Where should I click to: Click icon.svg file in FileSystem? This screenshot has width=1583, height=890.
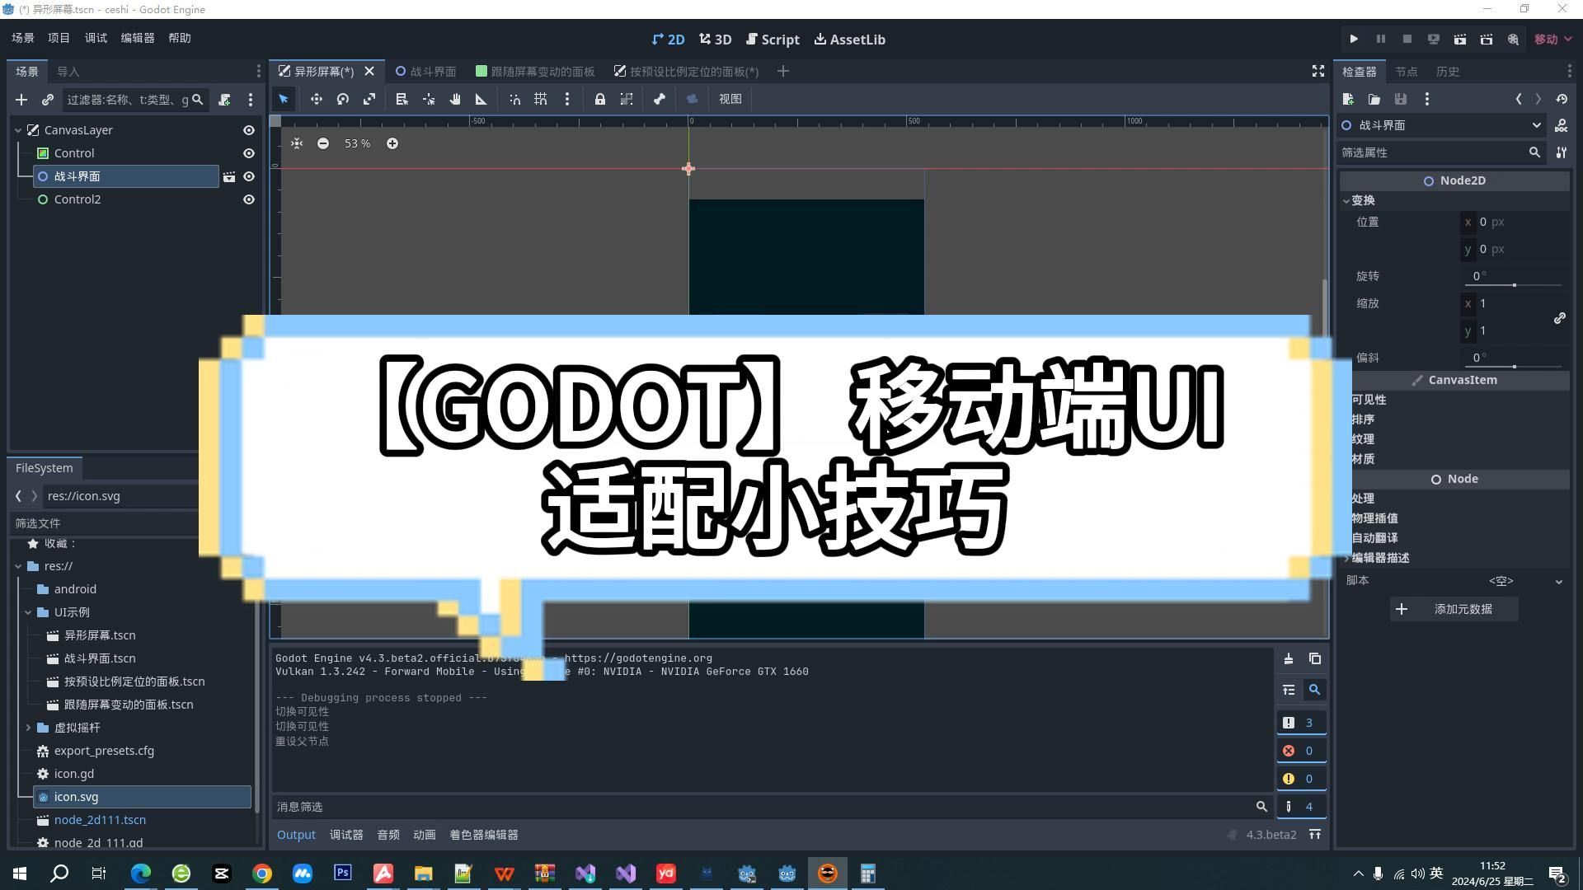click(76, 797)
